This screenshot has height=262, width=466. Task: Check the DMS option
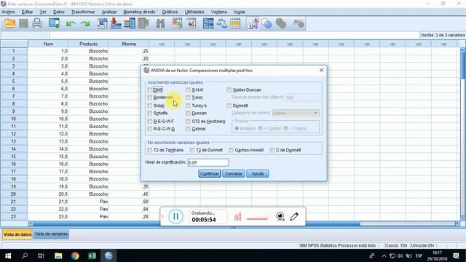tap(149, 90)
